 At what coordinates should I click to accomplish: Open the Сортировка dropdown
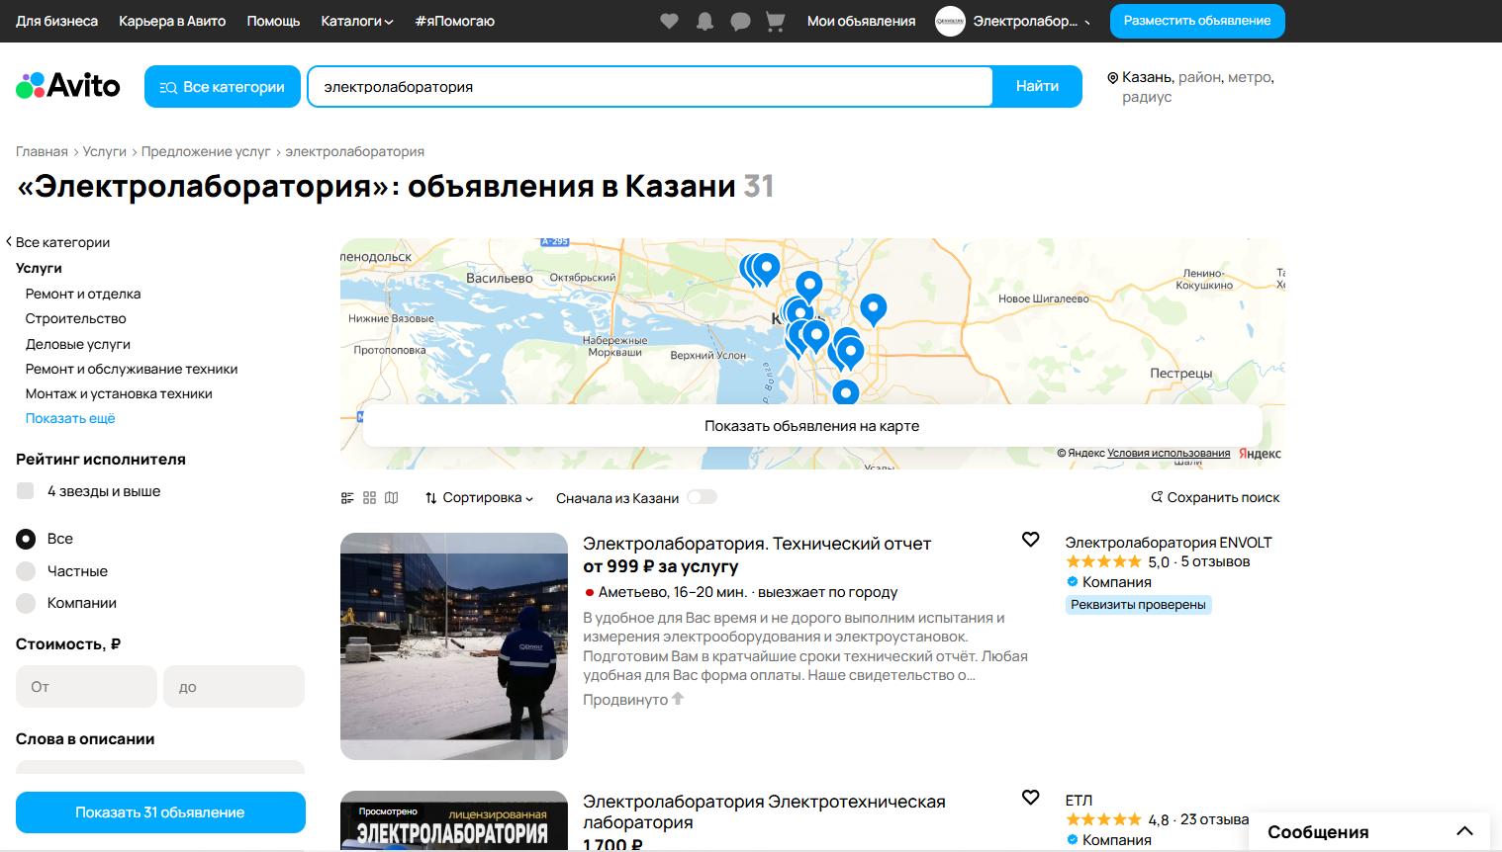point(480,498)
